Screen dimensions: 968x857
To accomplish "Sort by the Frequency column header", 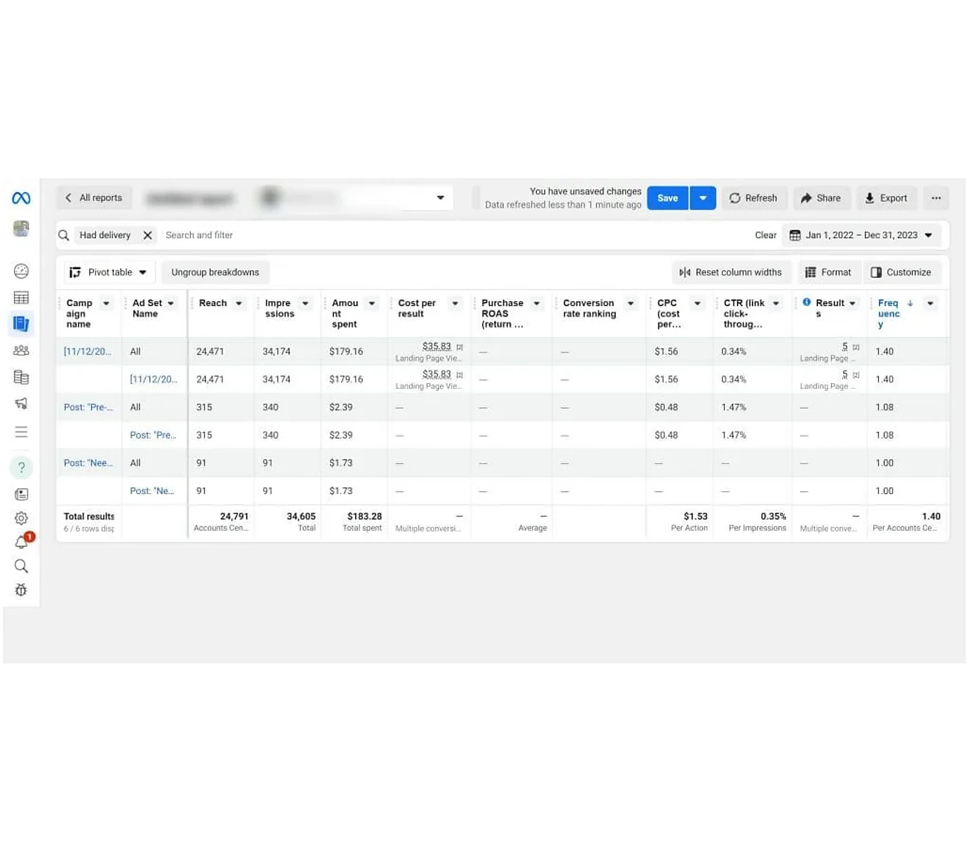I will (889, 314).
